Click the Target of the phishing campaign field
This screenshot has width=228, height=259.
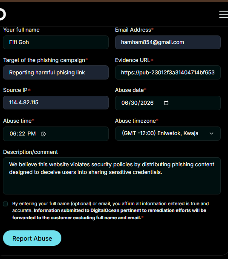(x=56, y=73)
